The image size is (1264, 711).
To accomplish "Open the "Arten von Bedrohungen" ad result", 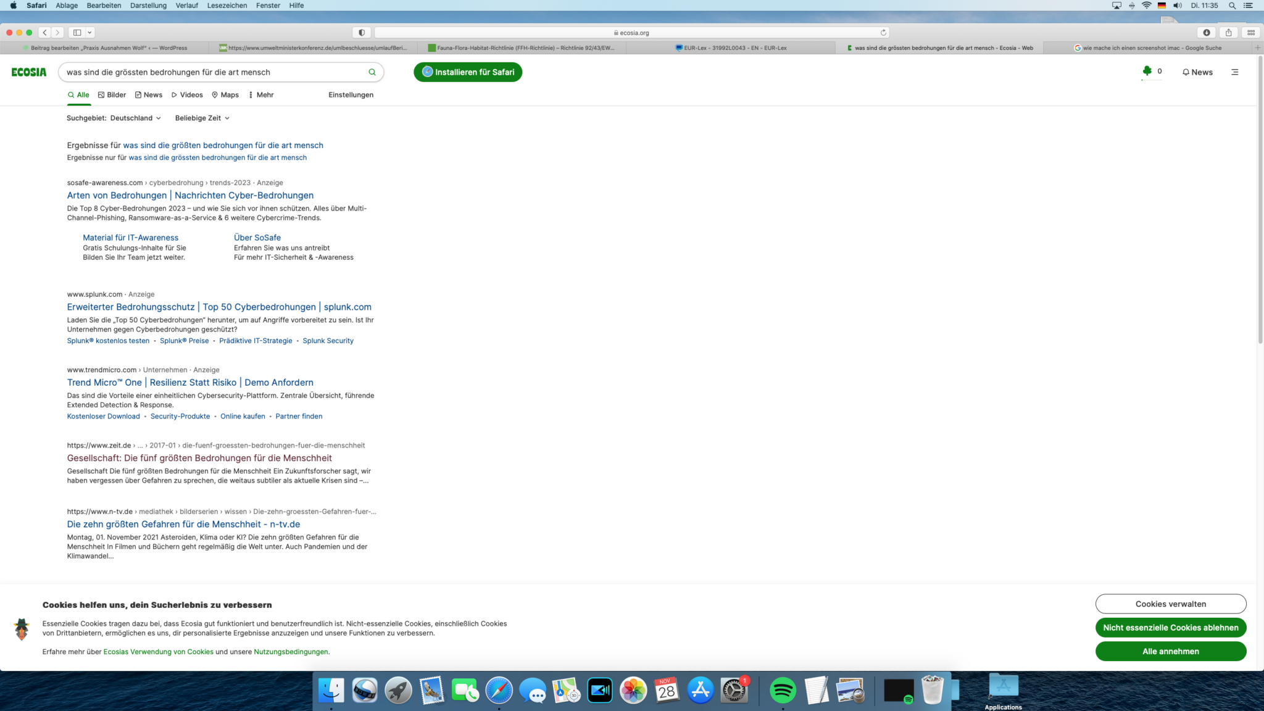I will coord(190,196).
